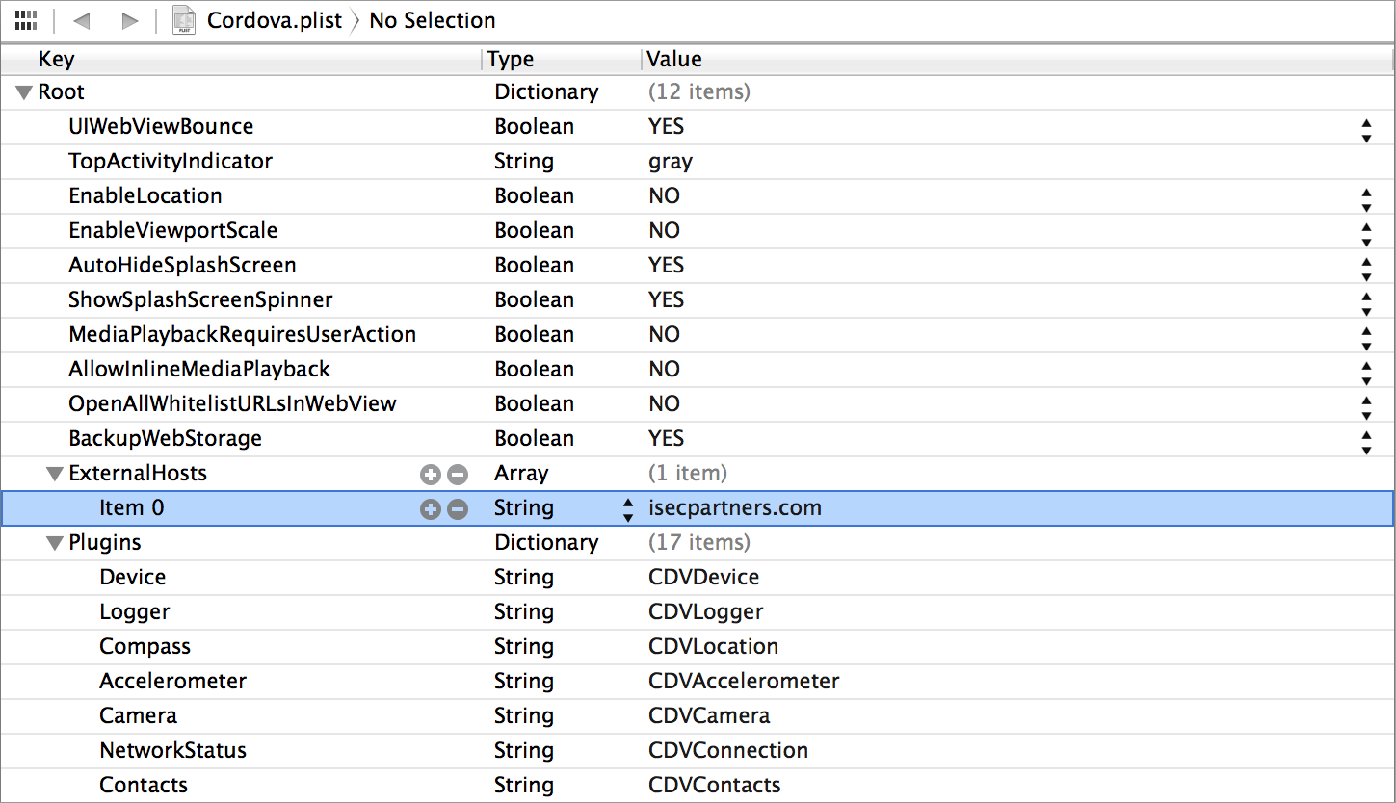Image resolution: width=1396 pixels, height=803 pixels.
Task: Add new row after Item 0
Action: pyautogui.click(x=431, y=508)
